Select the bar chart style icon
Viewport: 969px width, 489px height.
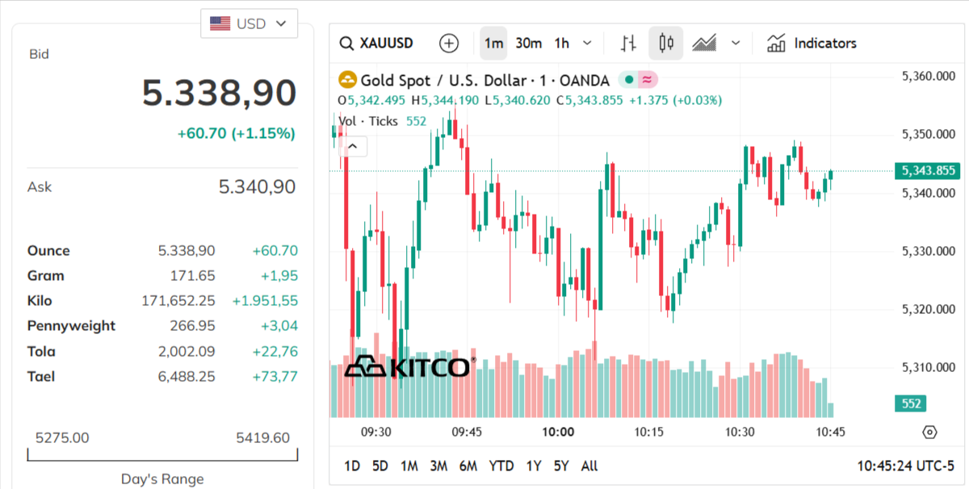click(627, 43)
